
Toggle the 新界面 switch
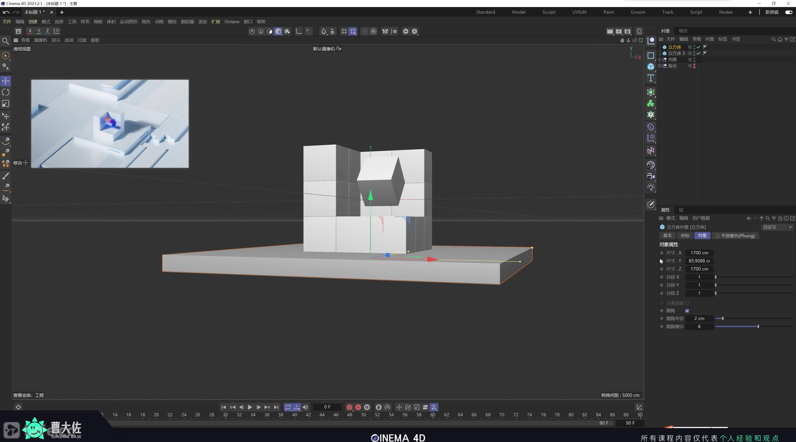click(x=789, y=12)
